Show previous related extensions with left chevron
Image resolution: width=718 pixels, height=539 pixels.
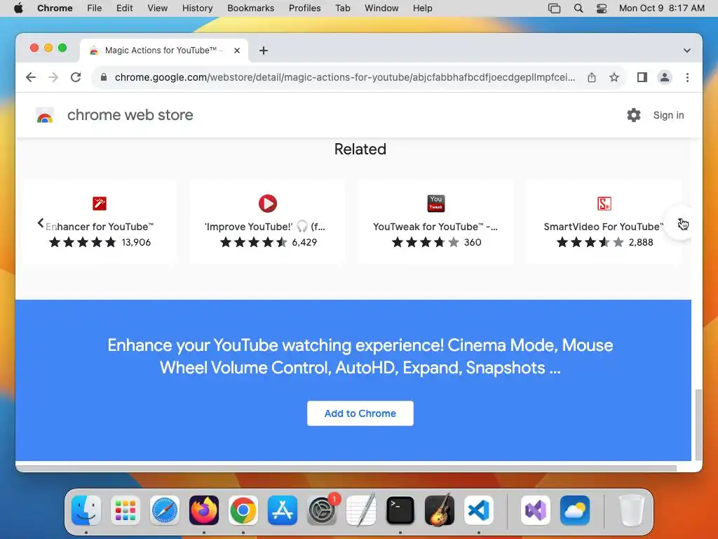(40, 223)
